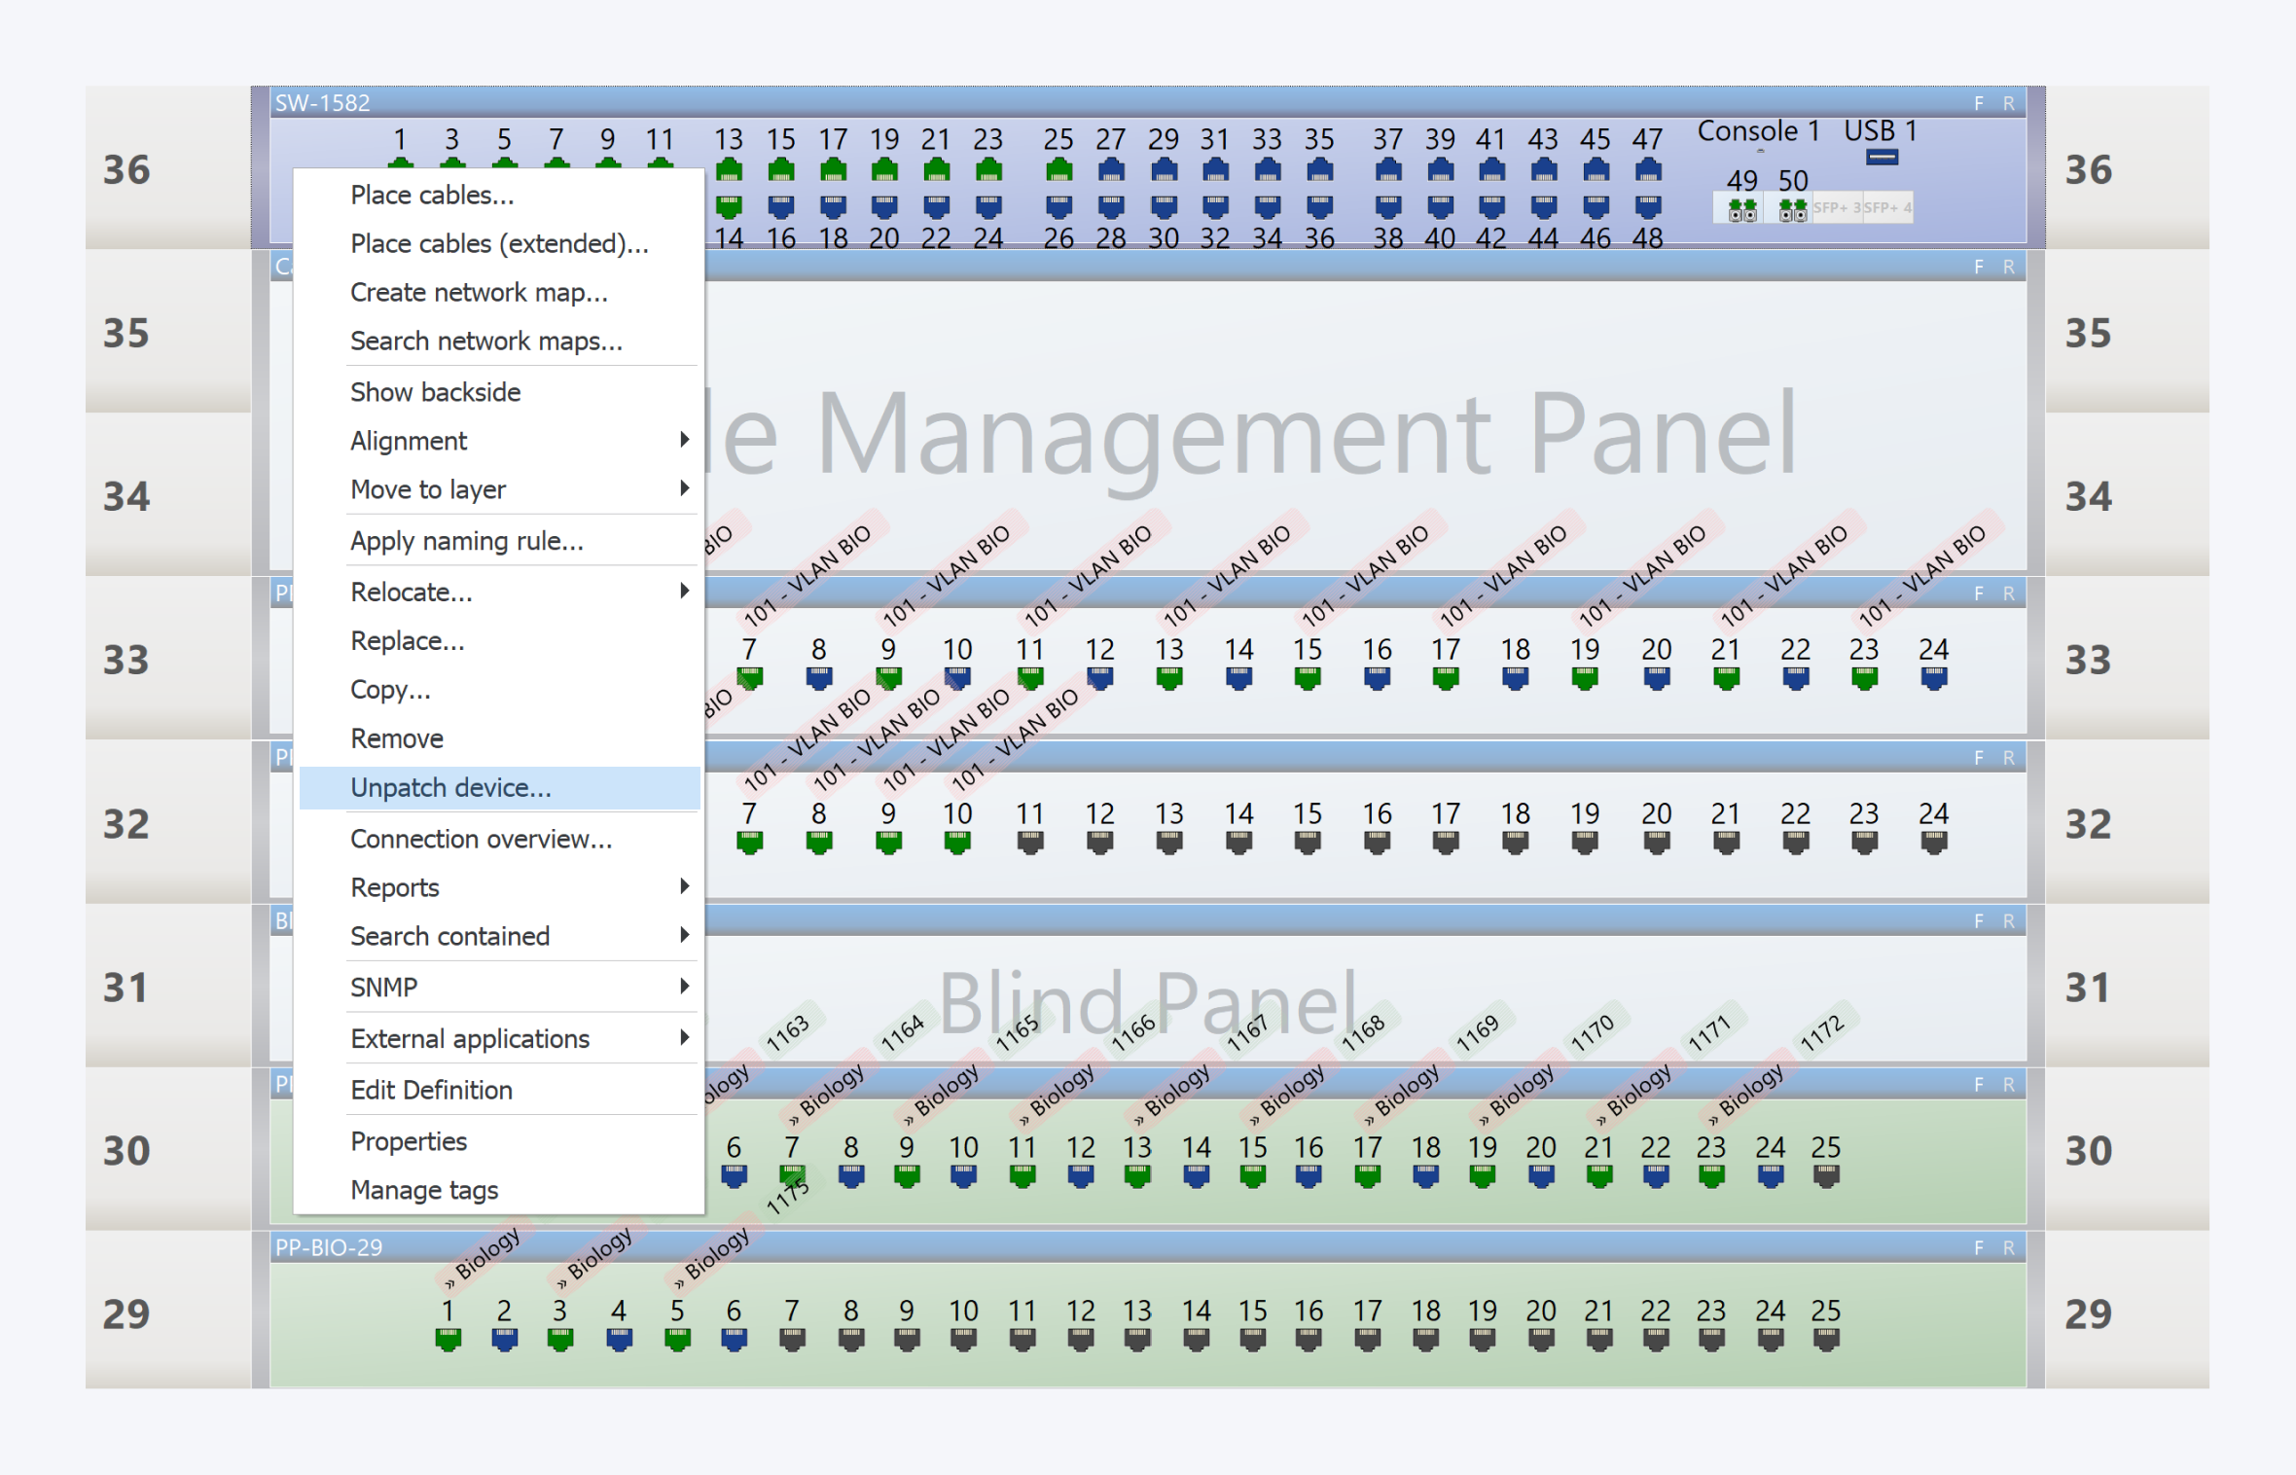
Task: Click the Properties menu entry
Action: pos(409,1140)
